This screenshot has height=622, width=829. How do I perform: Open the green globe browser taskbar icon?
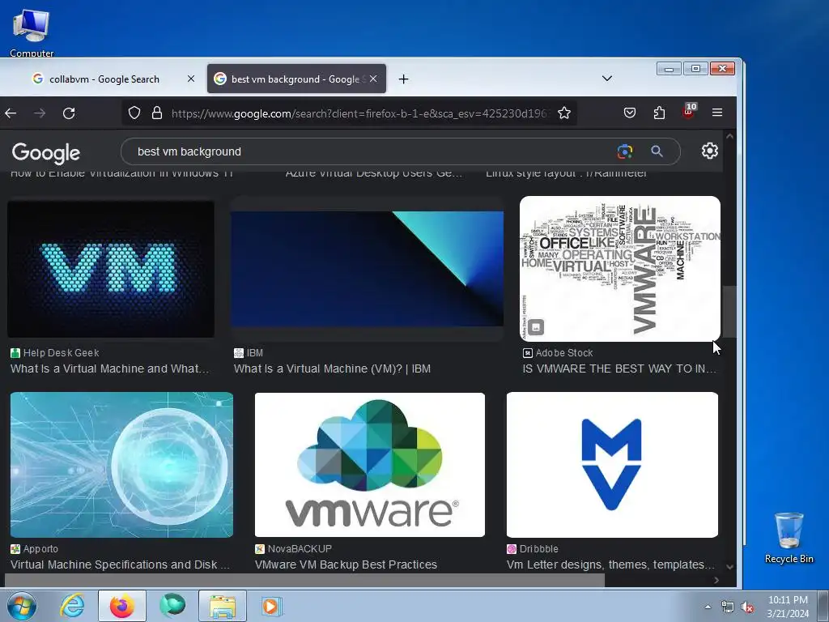pos(172,606)
